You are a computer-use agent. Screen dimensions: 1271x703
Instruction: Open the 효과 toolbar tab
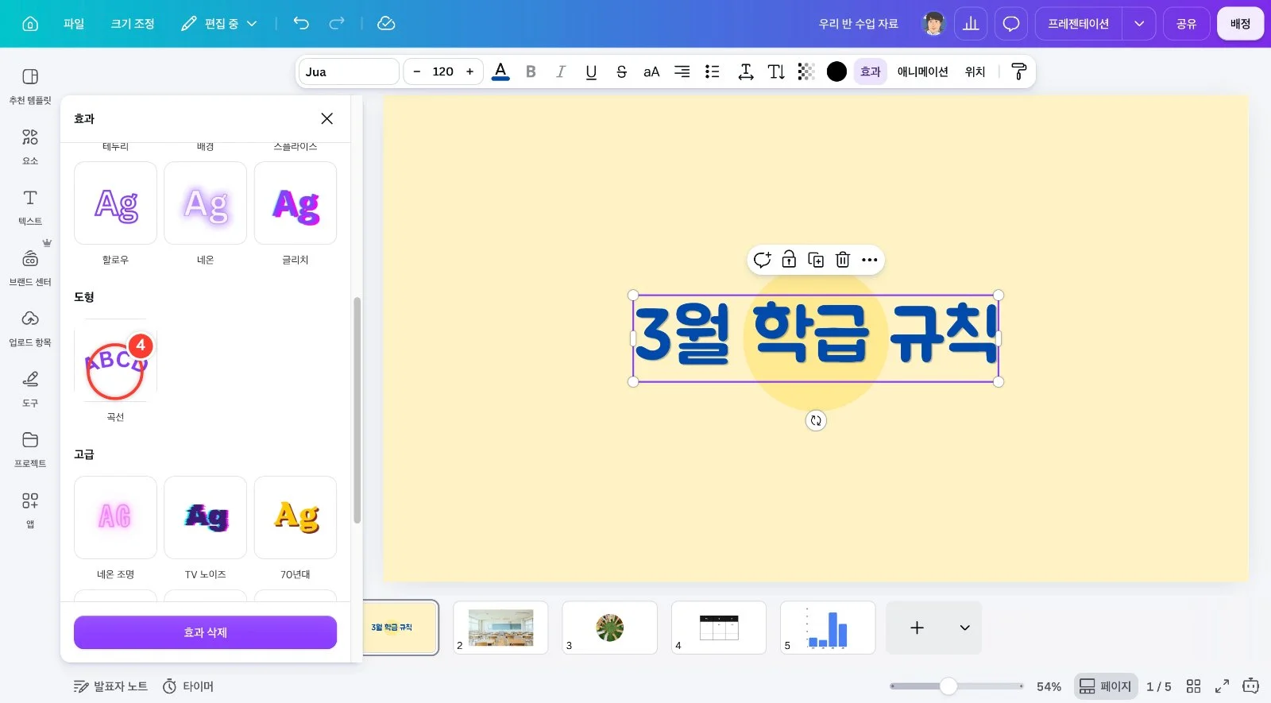coord(871,71)
